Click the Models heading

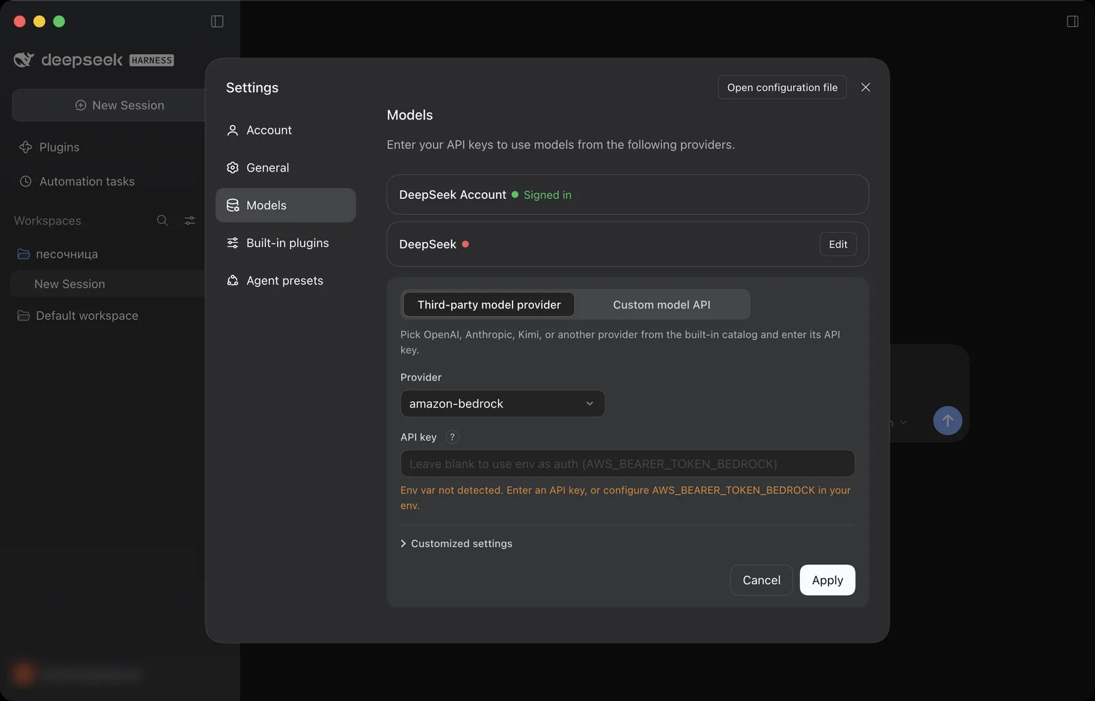[410, 115]
